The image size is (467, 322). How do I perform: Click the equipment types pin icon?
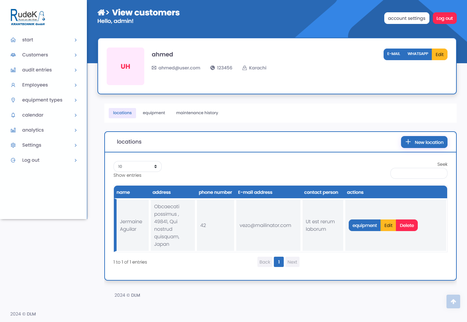coord(13,100)
